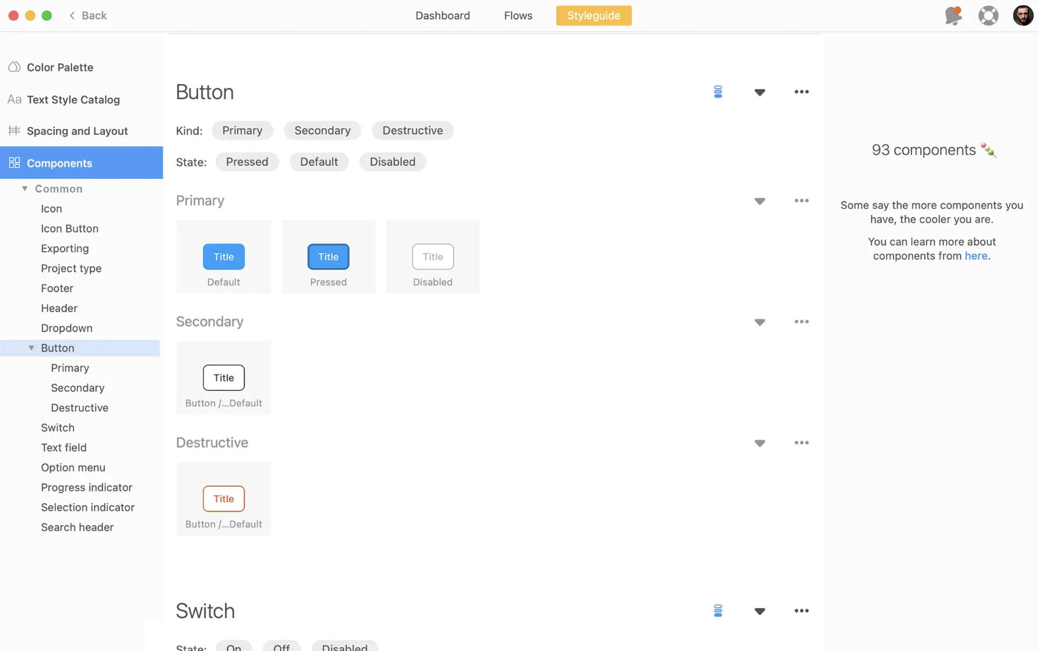This screenshot has height=651, width=1038.
Task: Collapse the Common section in sidebar
Action: point(24,188)
